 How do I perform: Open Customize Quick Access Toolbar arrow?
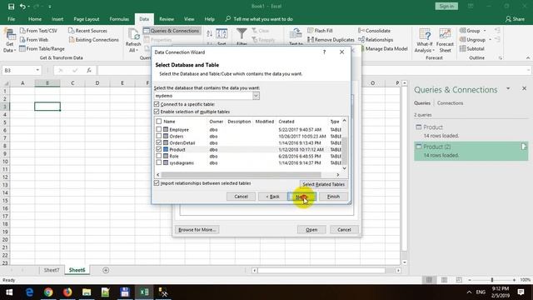pos(50,7)
